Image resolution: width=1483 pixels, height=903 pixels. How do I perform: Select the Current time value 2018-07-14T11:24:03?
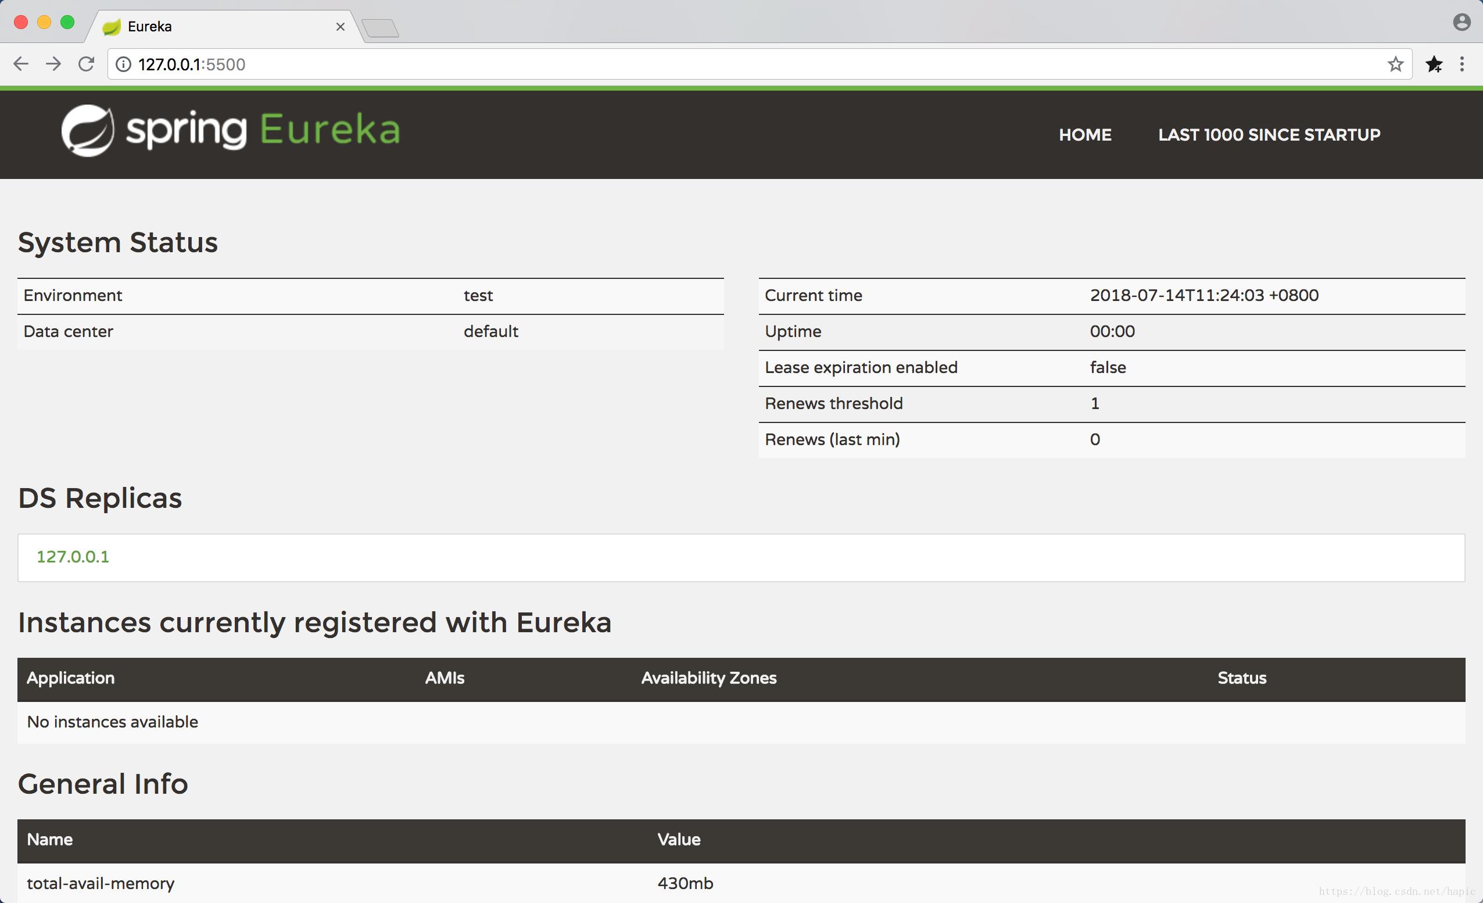coord(1203,296)
